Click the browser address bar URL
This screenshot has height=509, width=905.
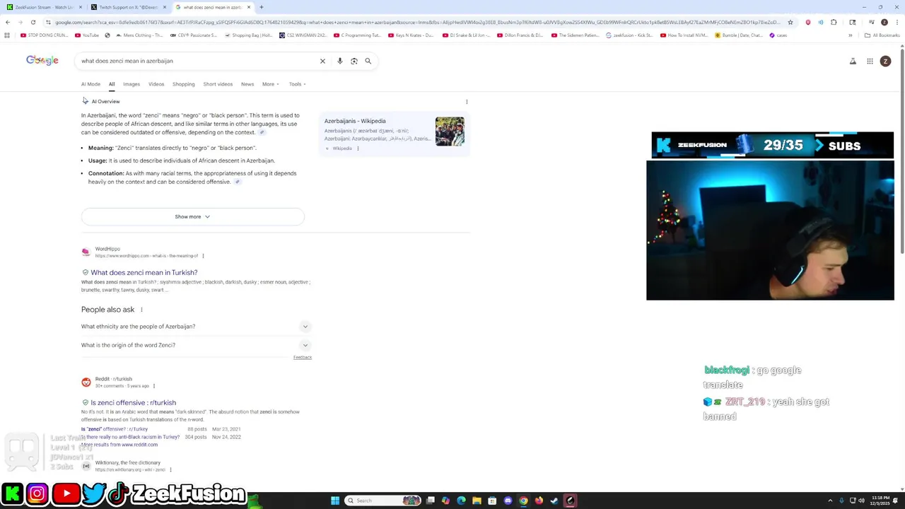point(417,22)
